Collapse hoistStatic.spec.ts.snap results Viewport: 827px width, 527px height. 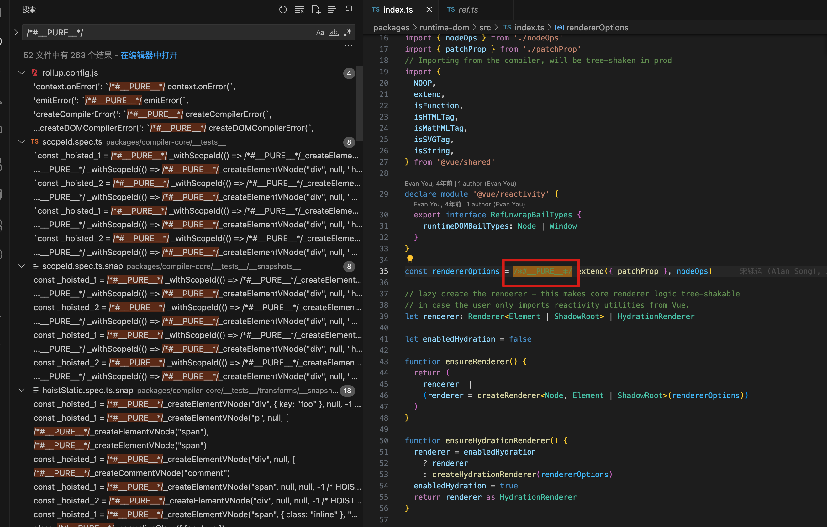tap(22, 390)
